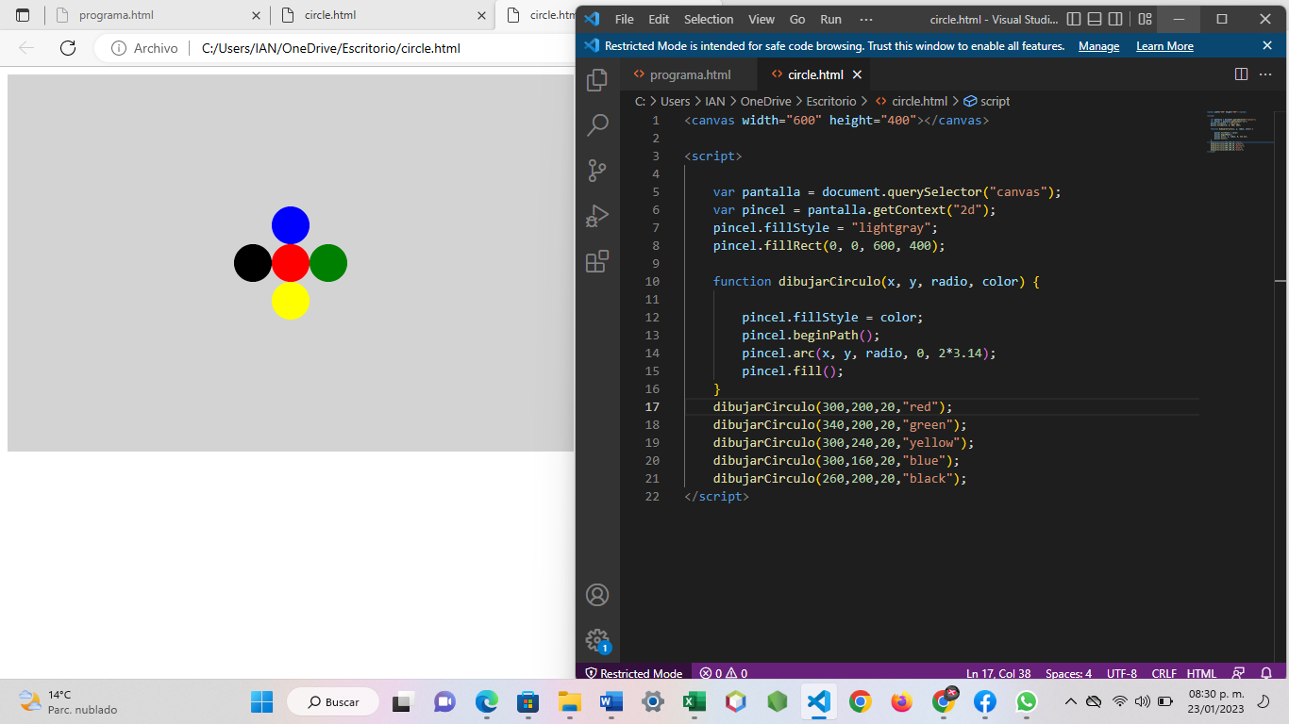Change the CRLF end of line sequence
This screenshot has width=1289, height=724.
(x=1163, y=673)
